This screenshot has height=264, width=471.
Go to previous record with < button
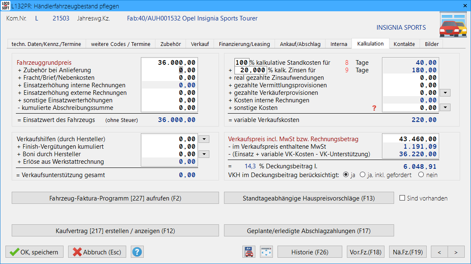tap(439, 252)
